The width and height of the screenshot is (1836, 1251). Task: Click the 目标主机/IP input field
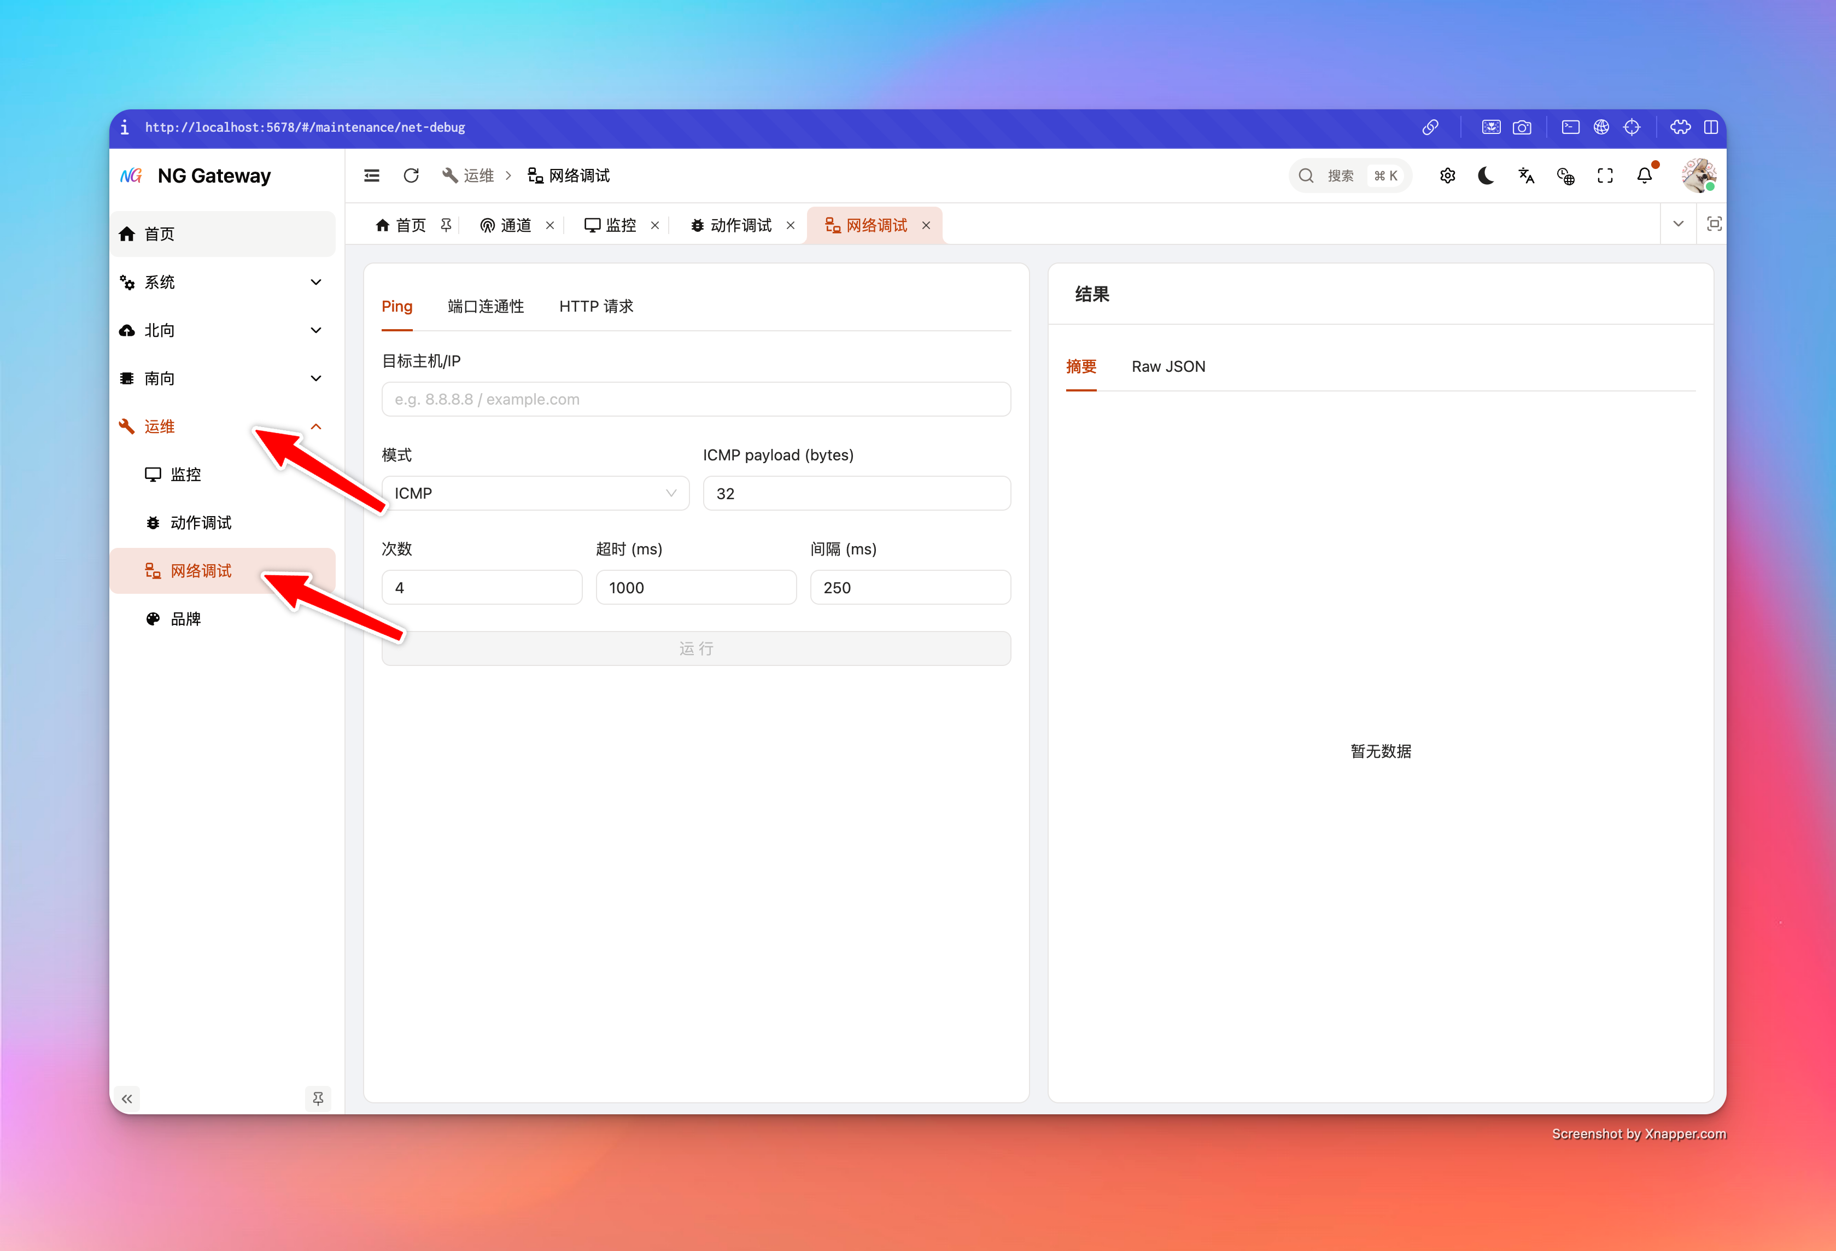696,399
